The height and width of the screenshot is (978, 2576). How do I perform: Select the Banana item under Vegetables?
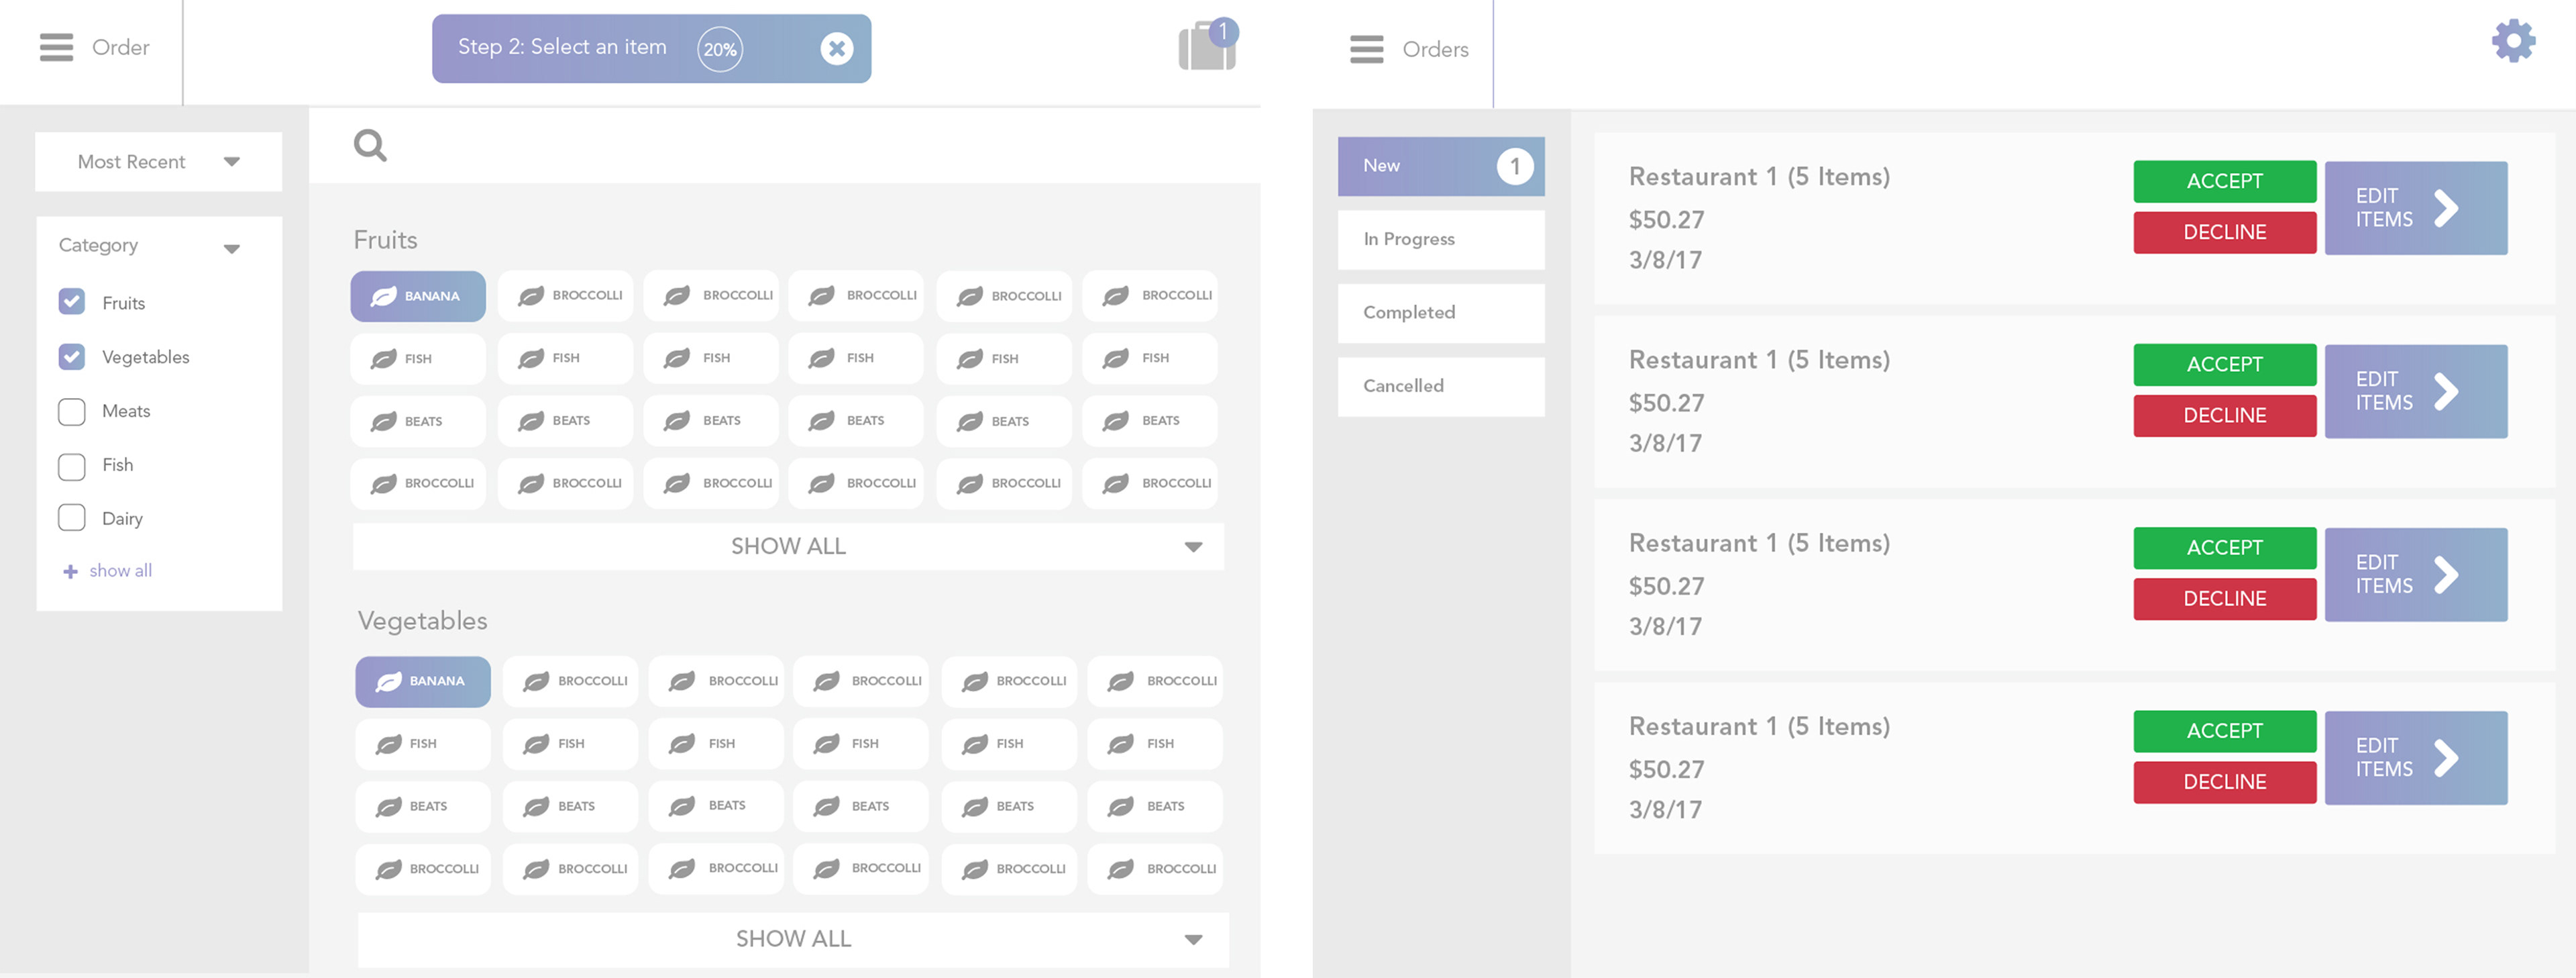click(x=423, y=682)
